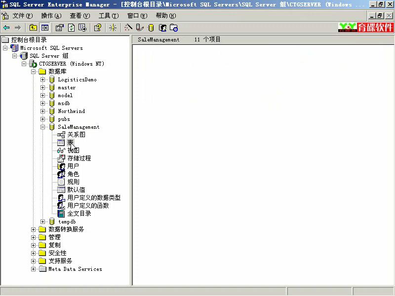Select the 管理 folder label
Screen dimensions: 395x296
coord(54,237)
